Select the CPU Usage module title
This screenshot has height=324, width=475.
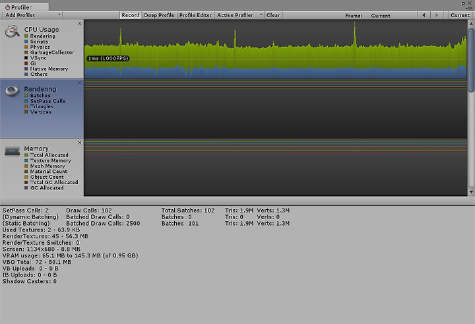[42, 30]
